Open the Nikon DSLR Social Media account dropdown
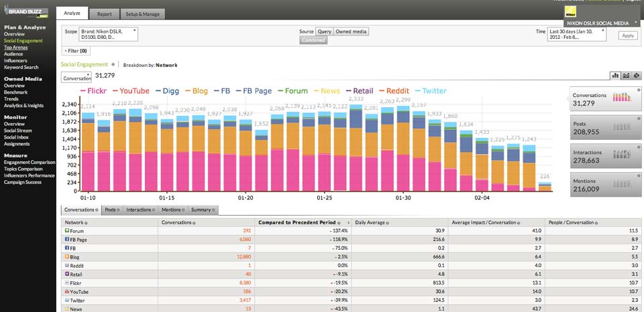 [601, 23]
